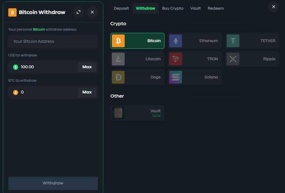Open the Vault safe icon
Screen dimensions: 285x193
[x=118, y=113]
